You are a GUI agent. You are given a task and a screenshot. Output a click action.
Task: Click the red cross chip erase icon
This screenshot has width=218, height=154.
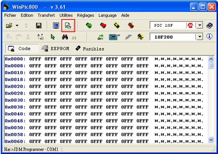[x=131, y=26]
